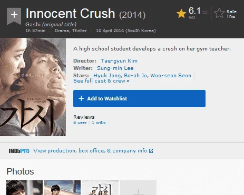
Task: Click the gold star rating icon
Action: coord(181,14)
